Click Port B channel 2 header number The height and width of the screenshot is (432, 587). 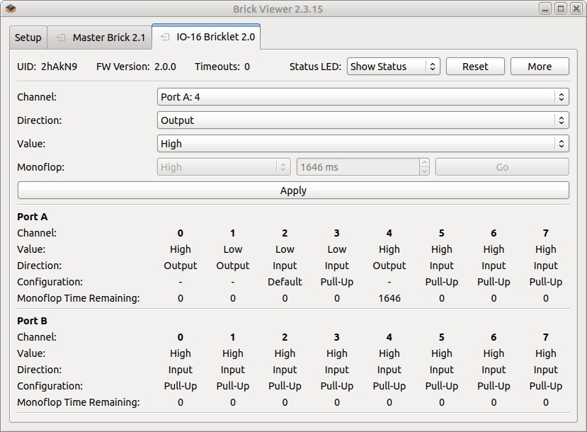(285, 337)
